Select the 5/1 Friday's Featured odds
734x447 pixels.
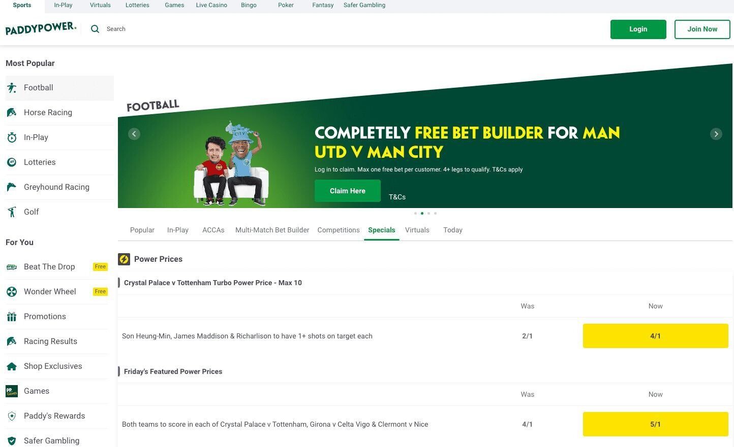(x=656, y=424)
